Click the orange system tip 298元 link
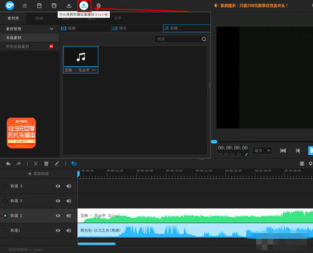Image resolution: width=313 pixels, height=253 pixels. (x=254, y=6)
